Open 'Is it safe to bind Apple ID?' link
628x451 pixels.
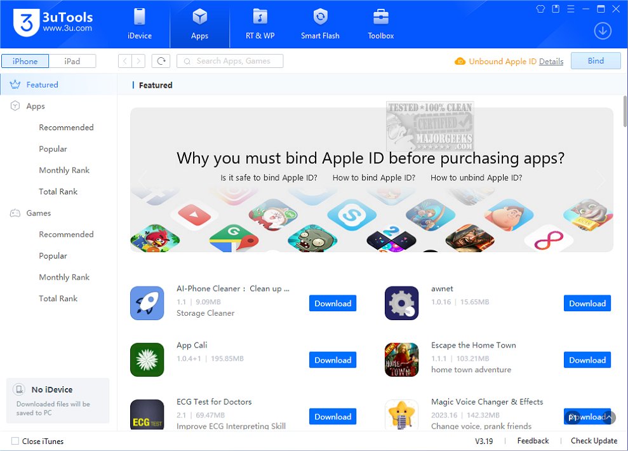pos(269,177)
